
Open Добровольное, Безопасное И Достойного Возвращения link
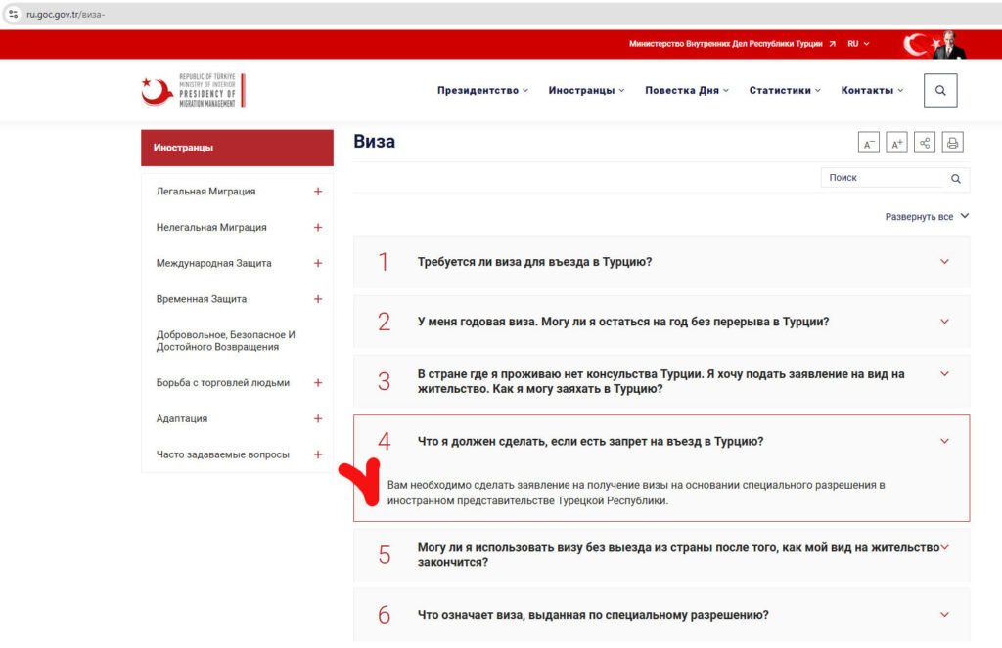tap(226, 340)
